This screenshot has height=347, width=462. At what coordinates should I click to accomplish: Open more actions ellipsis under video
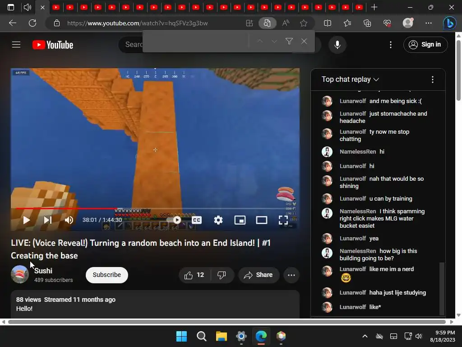291,275
